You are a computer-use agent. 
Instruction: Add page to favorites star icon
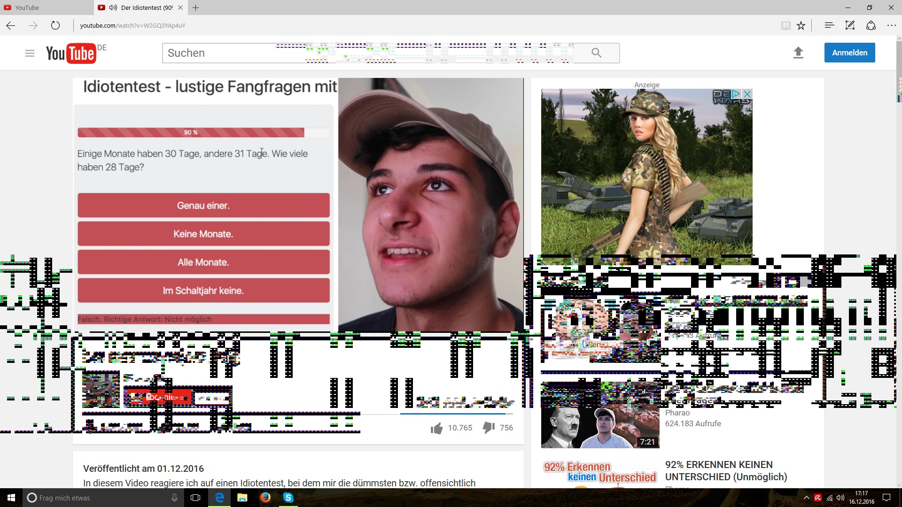(801, 25)
